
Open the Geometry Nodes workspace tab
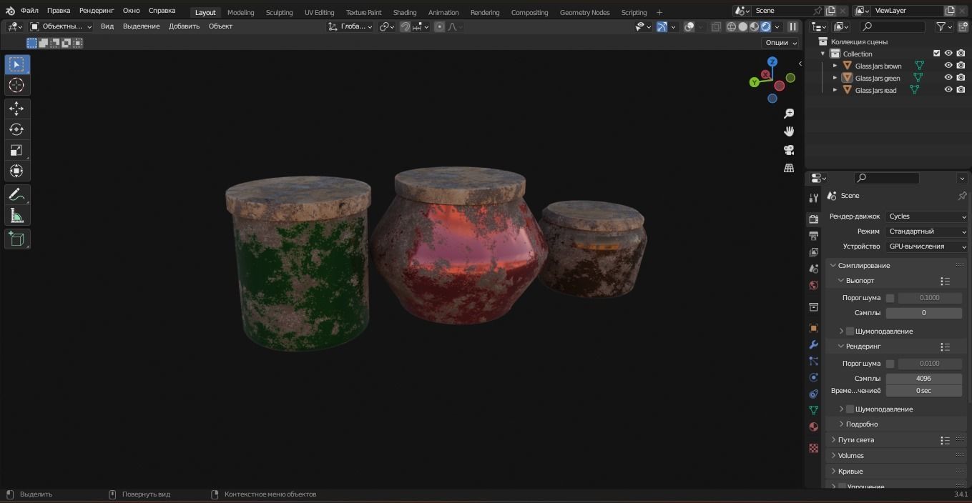tap(584, 12)
